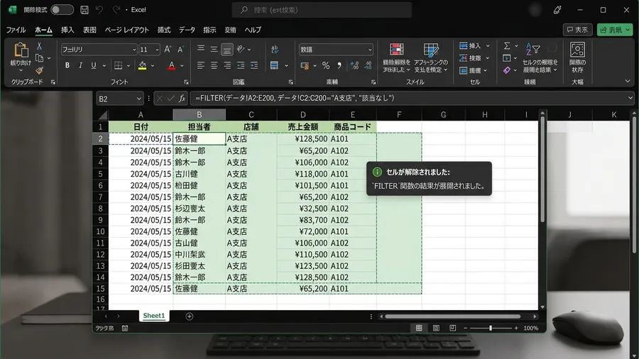Click the zoom out minus button
Image resolution: width=639 pixels, height=359 pixels.
coord(465,328)
